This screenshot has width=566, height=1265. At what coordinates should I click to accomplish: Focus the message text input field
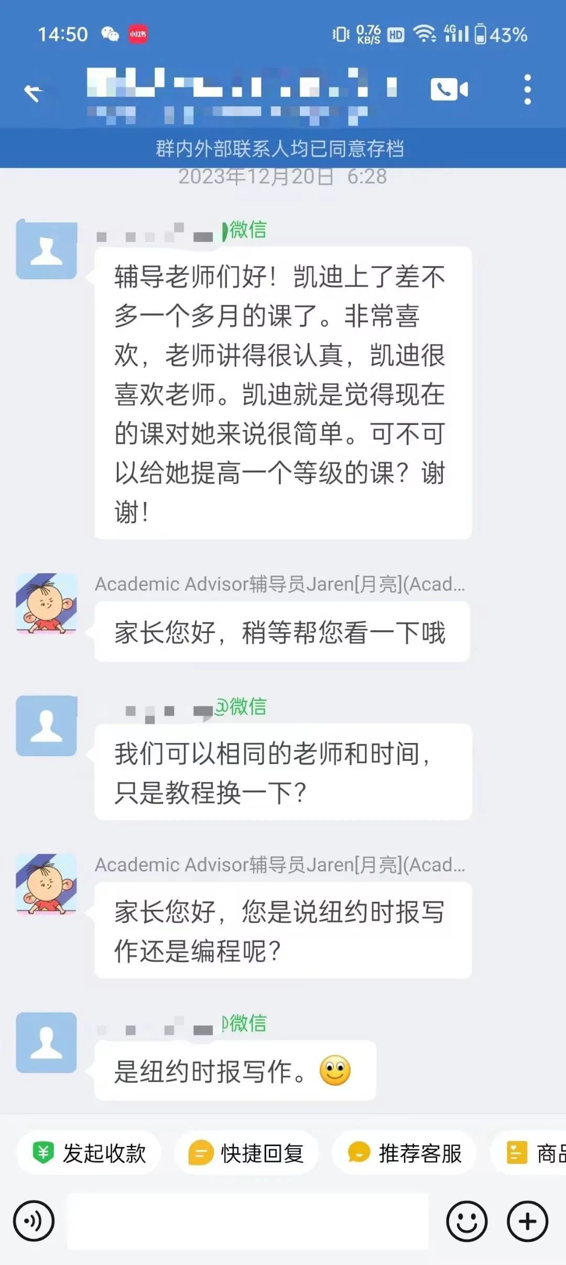tap(248, 1221)
